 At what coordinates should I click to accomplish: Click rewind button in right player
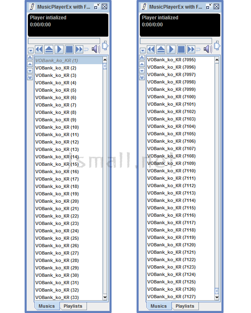pos(151,49)
